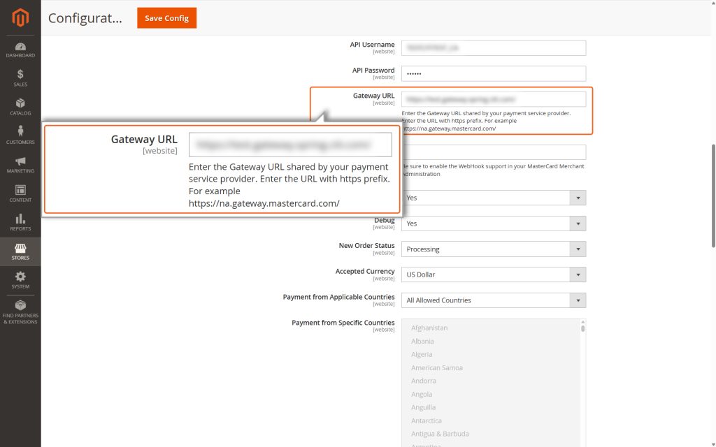The height and width of the screenshot is (447, 716).
Task: Open the Reports sidebar icon
Action: pyautogui.click(x=20, y=221)
